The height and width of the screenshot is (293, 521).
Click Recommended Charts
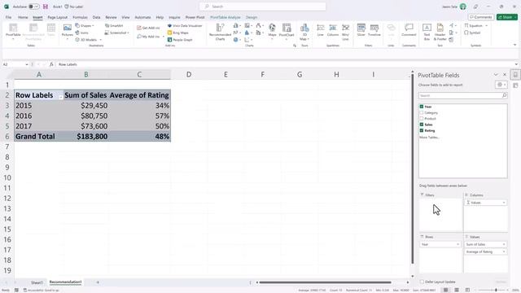pos(220,32)
